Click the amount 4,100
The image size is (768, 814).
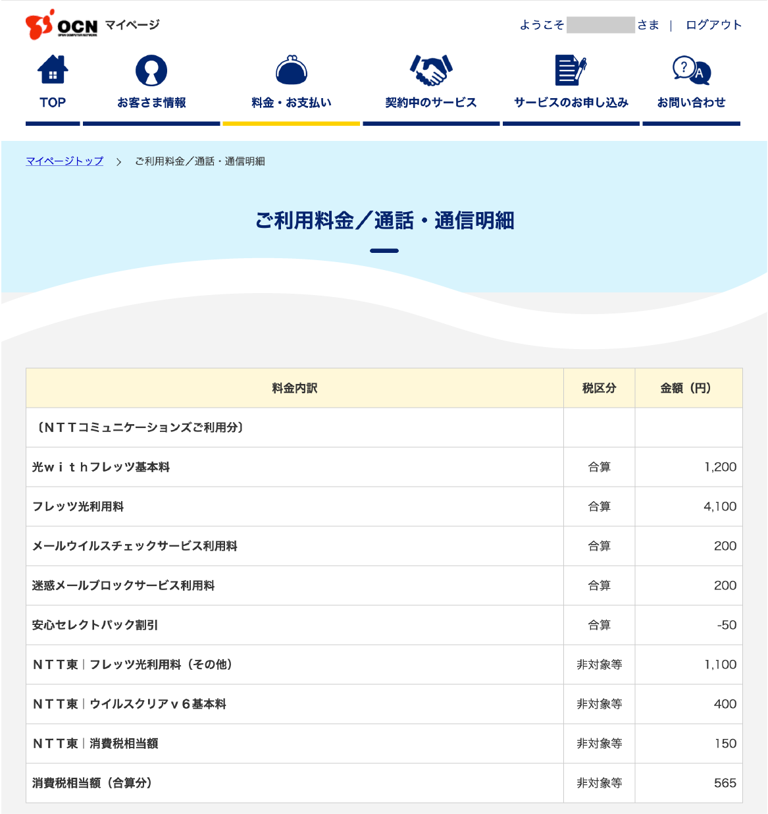720,506
